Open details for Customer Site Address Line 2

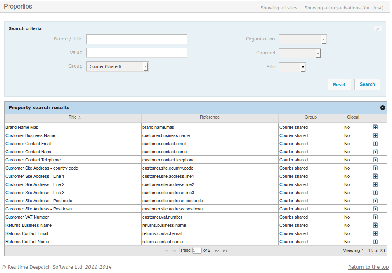point(375,184)
